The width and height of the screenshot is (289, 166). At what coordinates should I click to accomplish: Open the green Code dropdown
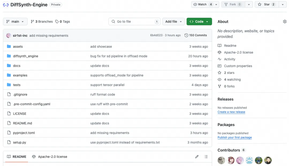[199, 22]
